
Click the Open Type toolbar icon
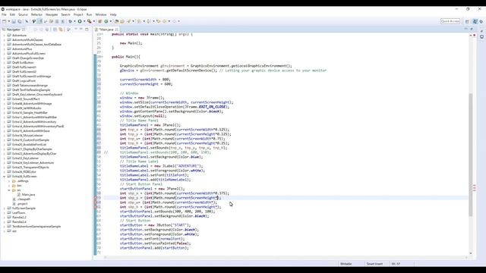(116, 21)
